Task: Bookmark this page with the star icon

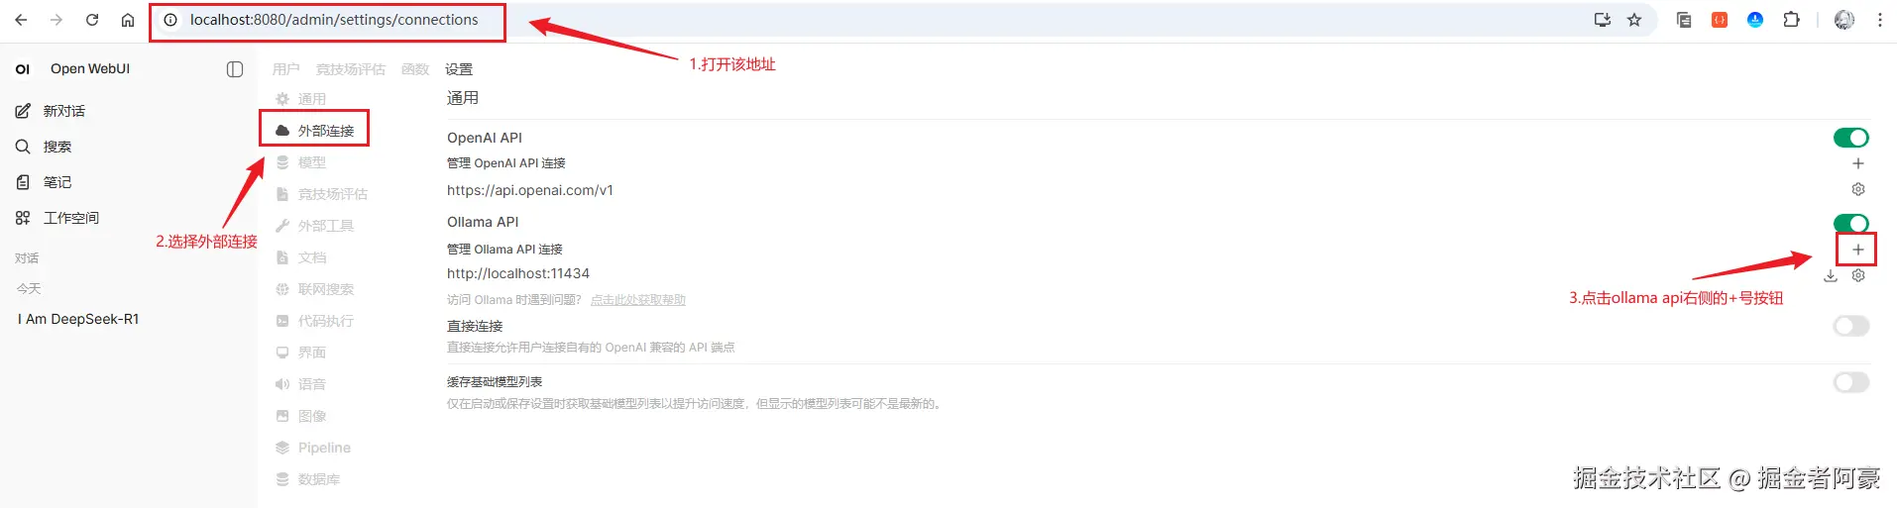Action: click(1634, 20)
